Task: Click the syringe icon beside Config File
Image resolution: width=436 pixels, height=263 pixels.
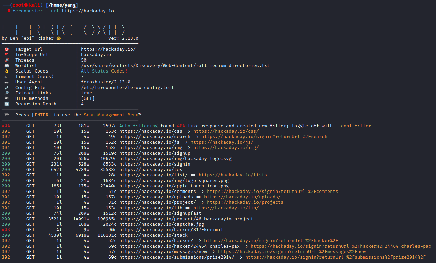Action: click(x=6, y=88)
